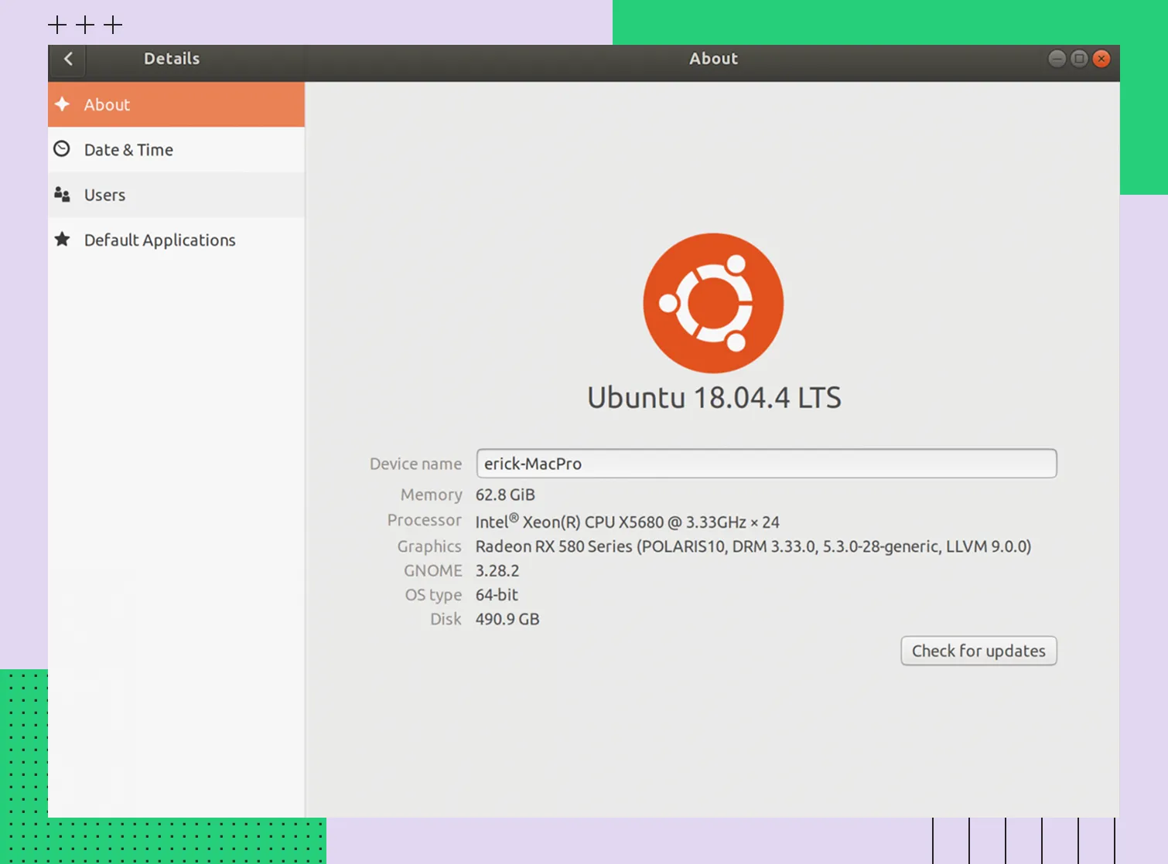Click the people icon beside Users
The image size is (1168, 864).
click(63, 195)
